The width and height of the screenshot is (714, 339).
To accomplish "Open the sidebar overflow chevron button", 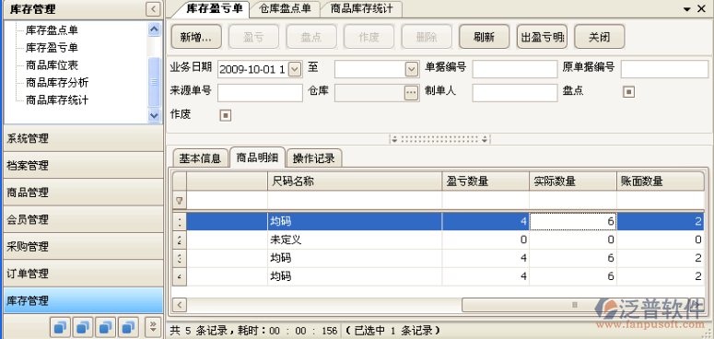I will pyautogui.click(x=153, y=326).
